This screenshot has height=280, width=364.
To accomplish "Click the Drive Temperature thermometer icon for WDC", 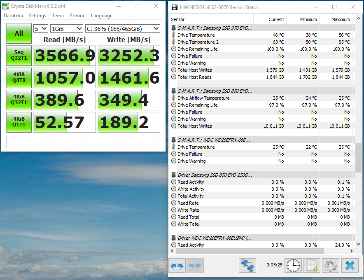I will [x=174, y=147].
